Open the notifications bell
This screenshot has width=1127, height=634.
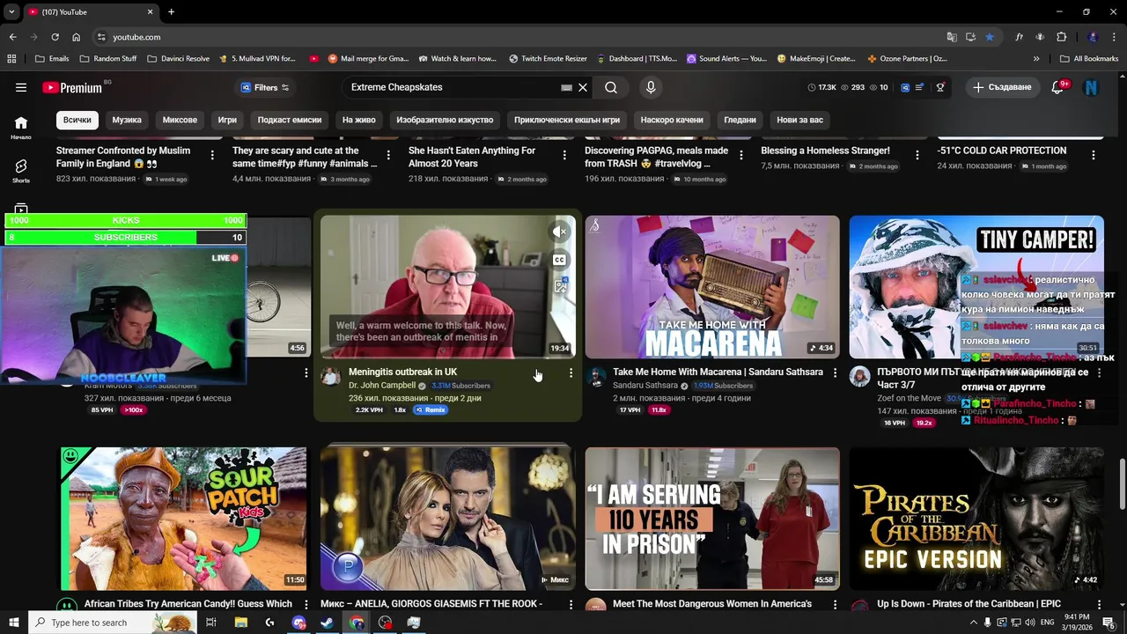(1058, 87)
